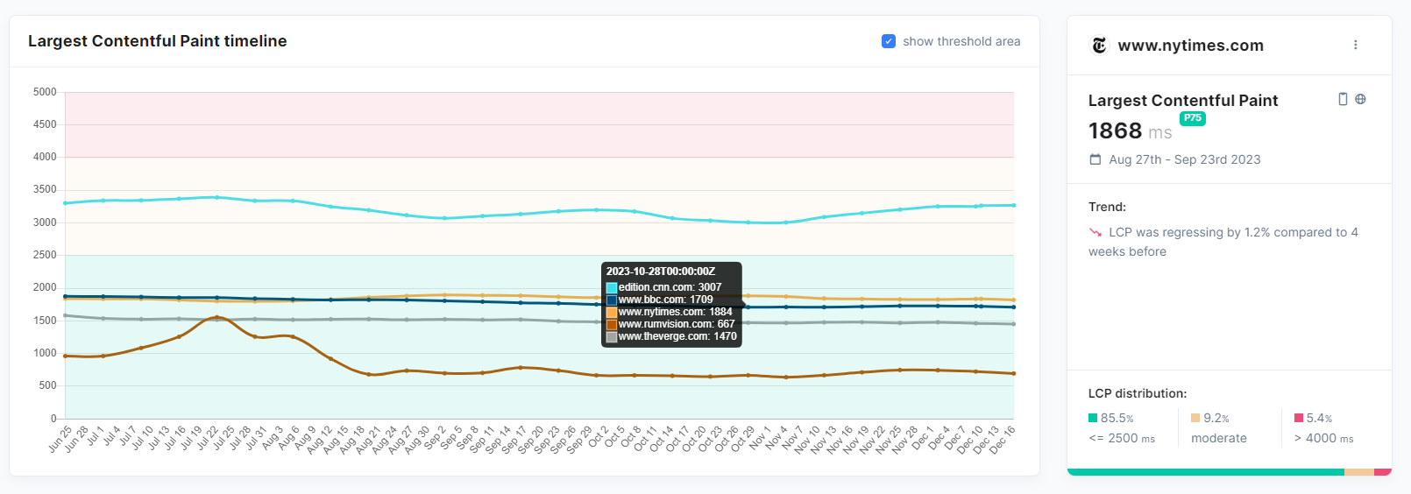Click side card 'Largest Contentful Paint' heading
Image resolution: width=1411 pixels, height=494 pixels.
coord(1183,101)
